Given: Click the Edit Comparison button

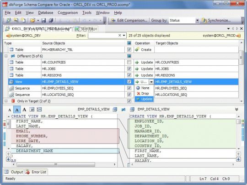Looking at the screenshot, I should point(129,21).
